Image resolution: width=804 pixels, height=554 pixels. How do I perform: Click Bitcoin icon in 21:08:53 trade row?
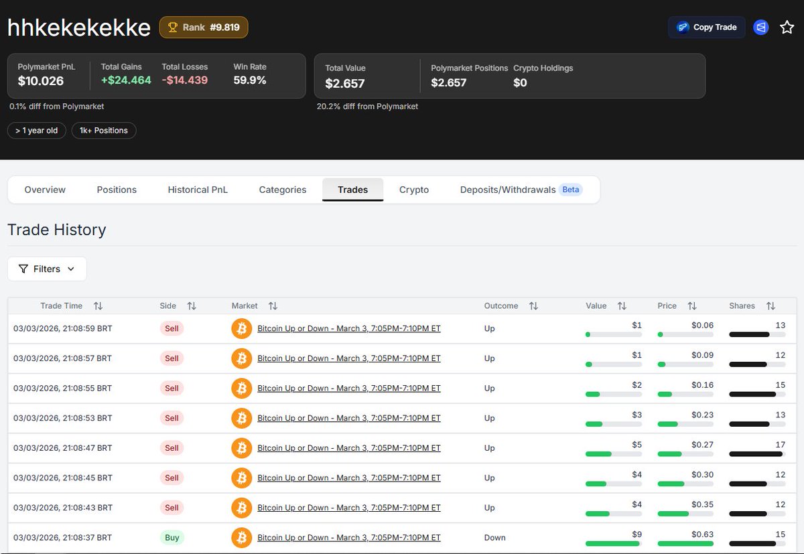pyautogui.click(x=241, y=418)
